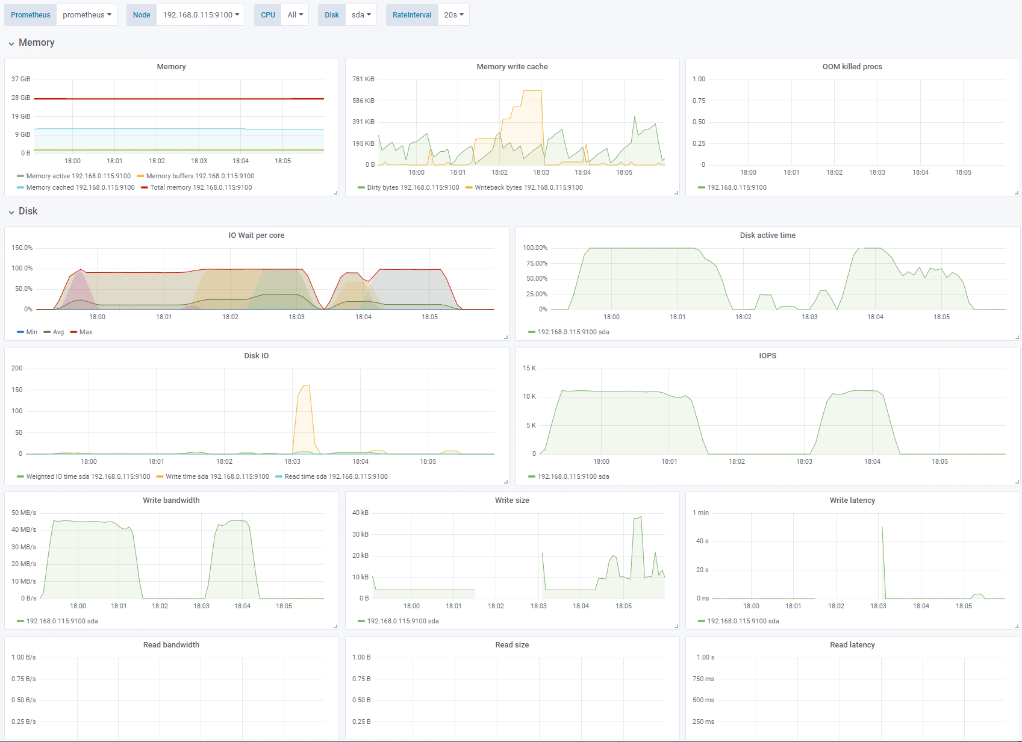Viewport: 1022px width, 742px height.
Task: Click the Disk section heading text
Action: click(28, 211)
